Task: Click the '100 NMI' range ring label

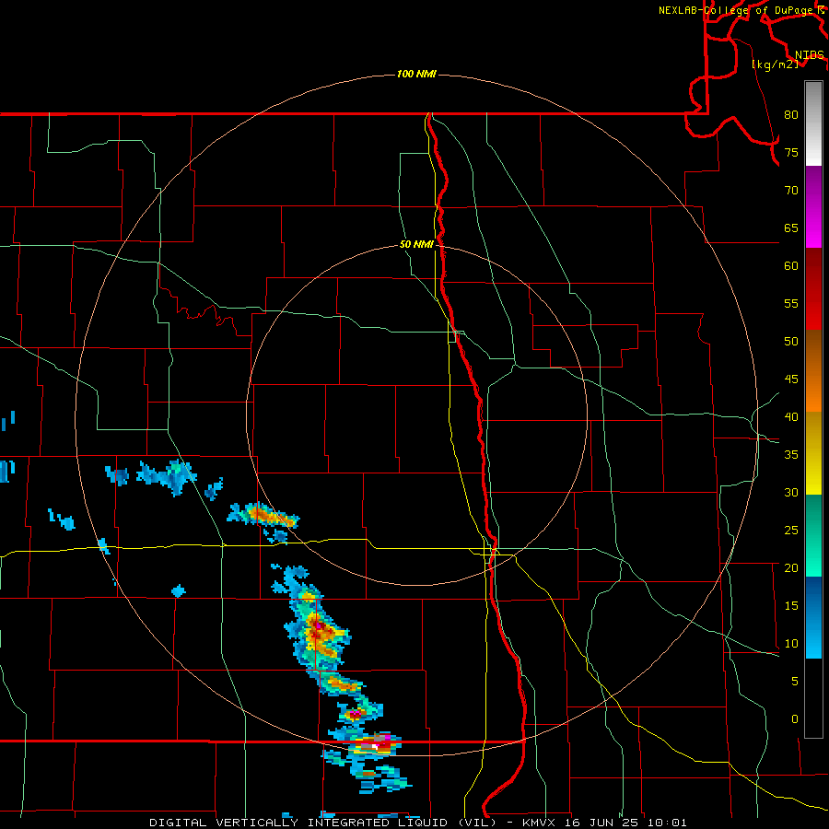Action: pyautogui.click(x=416, y=74)
